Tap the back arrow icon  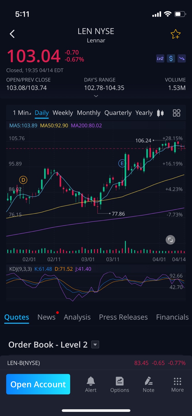tap(12, 34)
